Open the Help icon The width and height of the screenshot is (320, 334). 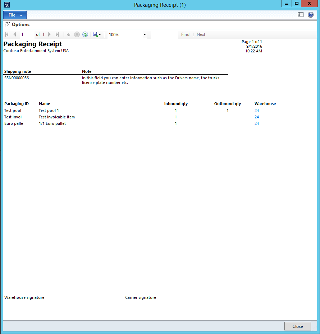point(311,15)
